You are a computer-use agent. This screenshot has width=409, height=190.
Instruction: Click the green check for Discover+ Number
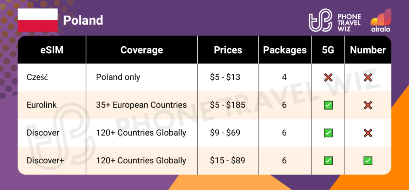pyautogui.click(x=368, y=160)
